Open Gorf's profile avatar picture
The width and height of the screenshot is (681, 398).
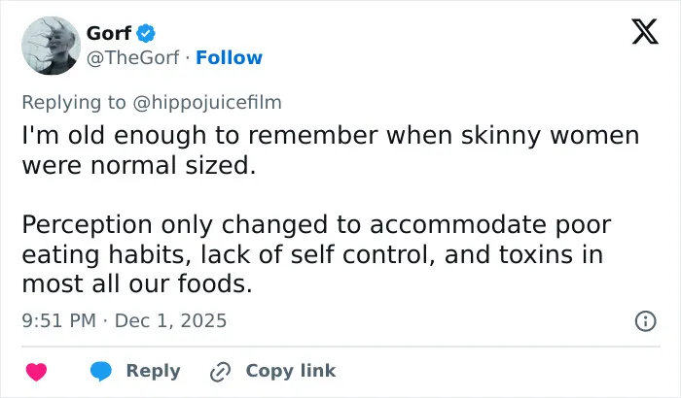pyautogui.click(x=52, y=46)
